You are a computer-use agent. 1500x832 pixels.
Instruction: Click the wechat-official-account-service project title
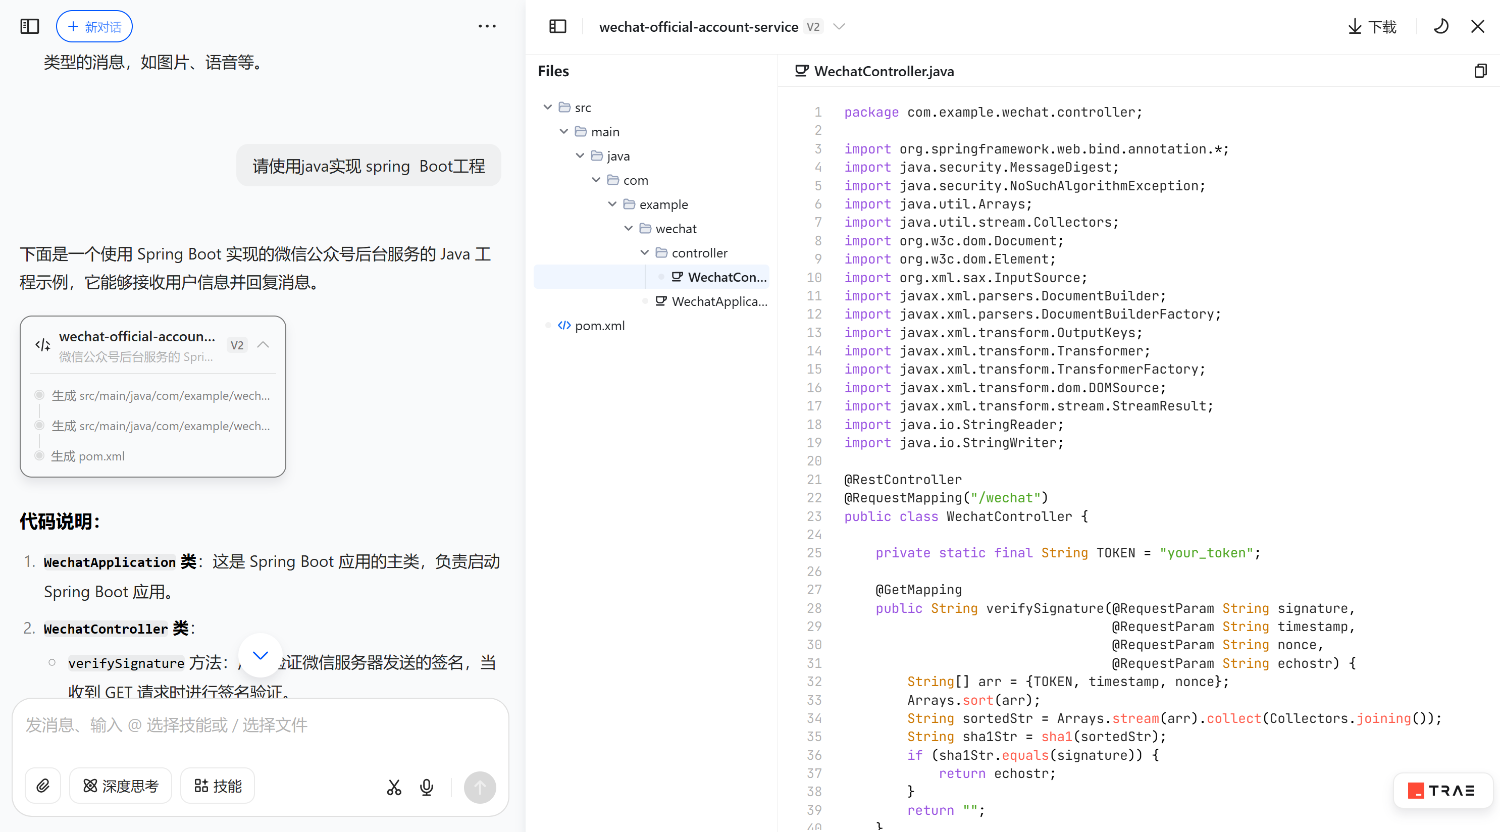pyautogui.click(x=699, y=26)
